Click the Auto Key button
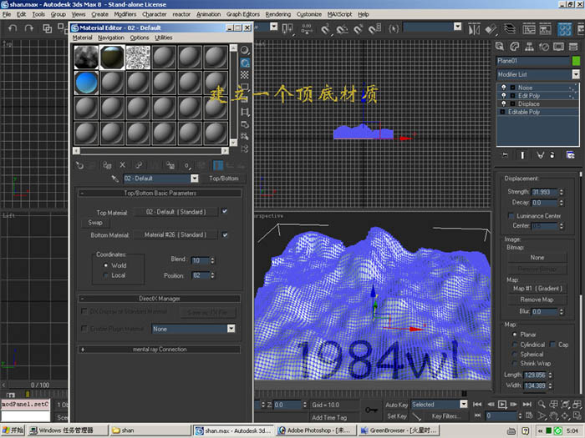 click(397, 405)
